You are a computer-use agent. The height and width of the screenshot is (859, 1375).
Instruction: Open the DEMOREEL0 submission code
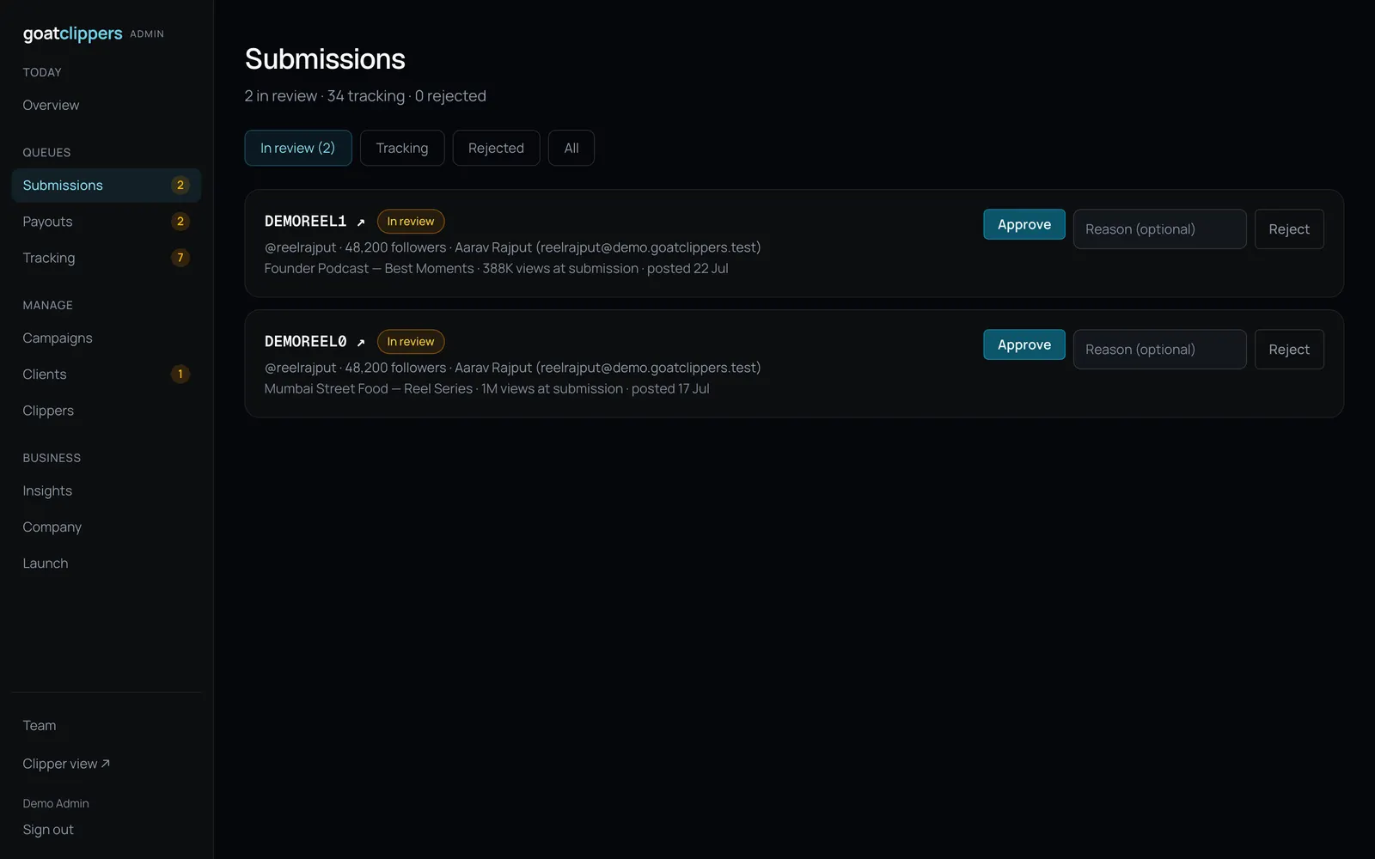pyautogui.click(x=305, y=342)
